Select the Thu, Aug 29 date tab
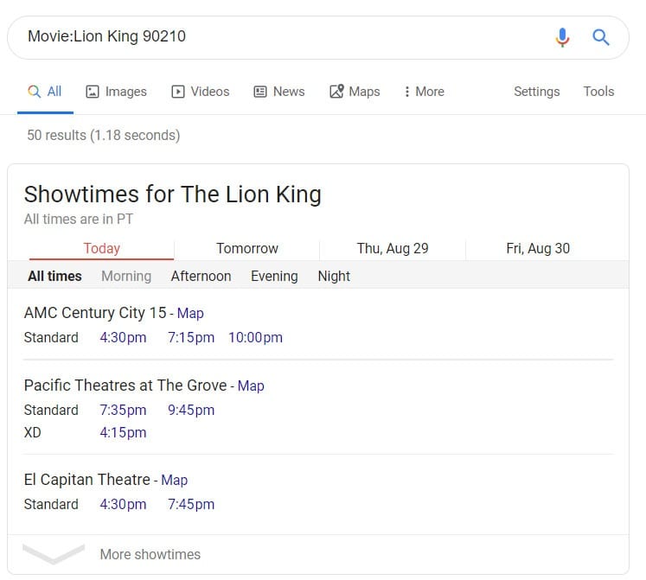The width and height of the screenshot is (646, 580). (393, 248)
